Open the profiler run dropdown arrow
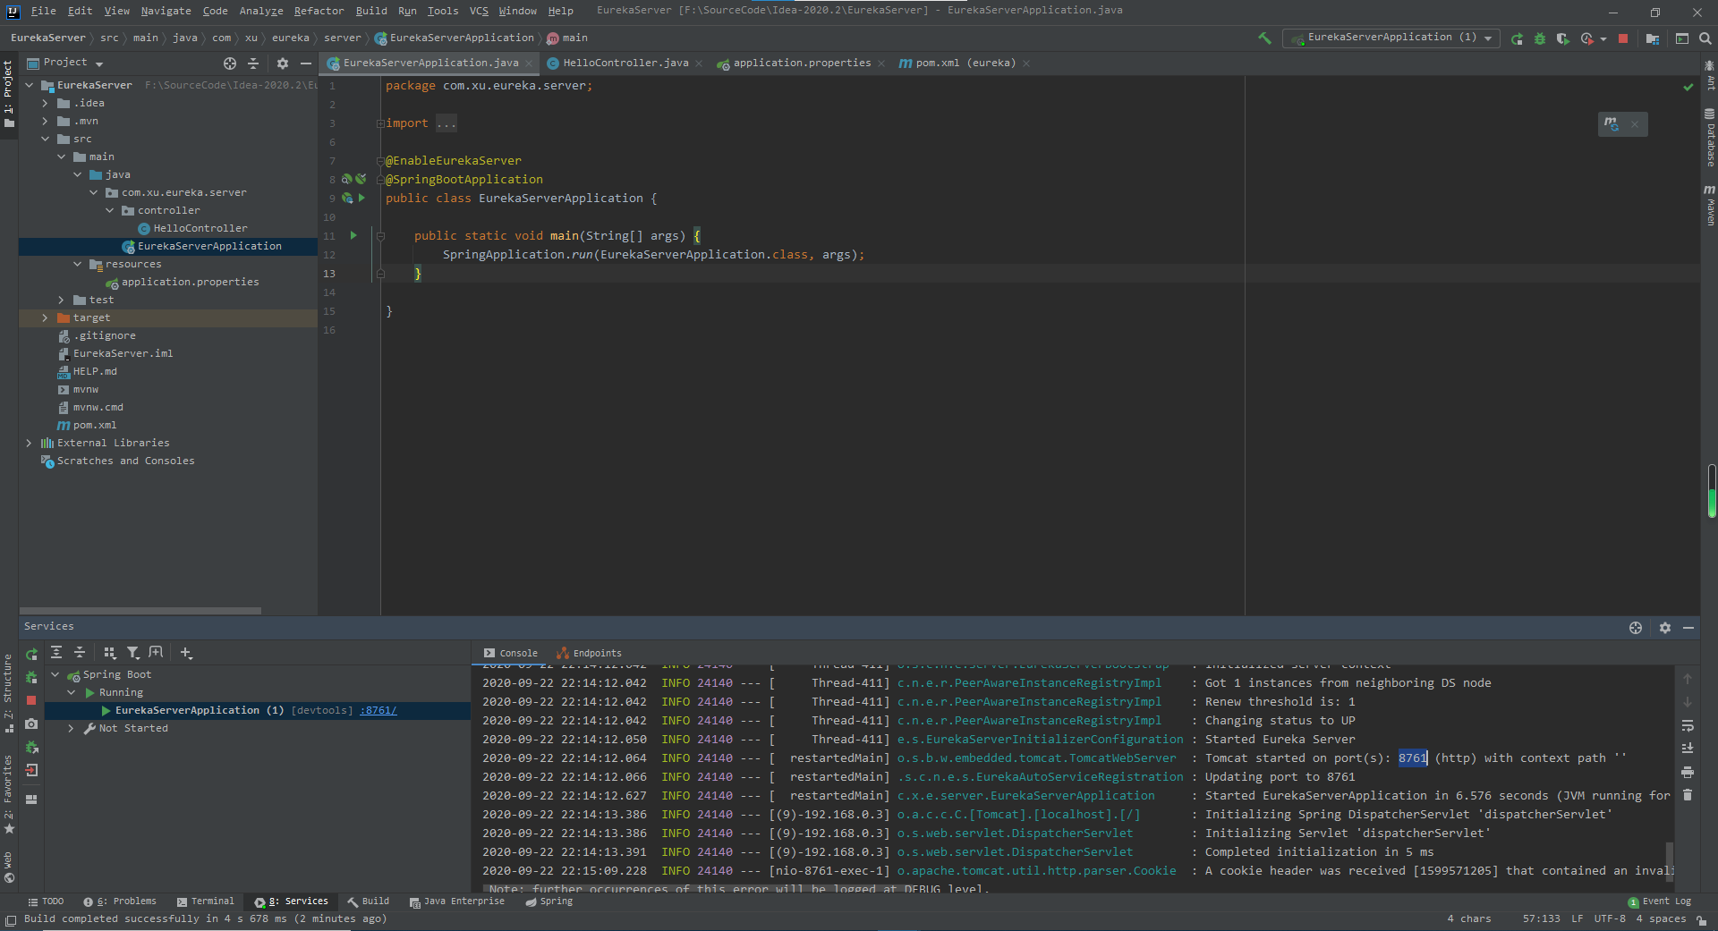The image size is (1718, 931). coord(1603,39)
